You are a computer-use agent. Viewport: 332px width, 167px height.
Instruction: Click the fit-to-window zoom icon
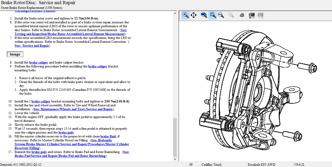(213, 15)
